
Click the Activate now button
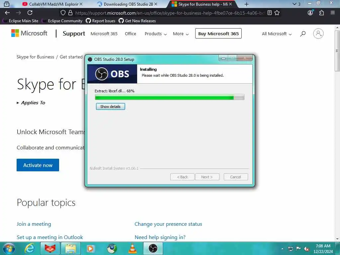(38, 165)
